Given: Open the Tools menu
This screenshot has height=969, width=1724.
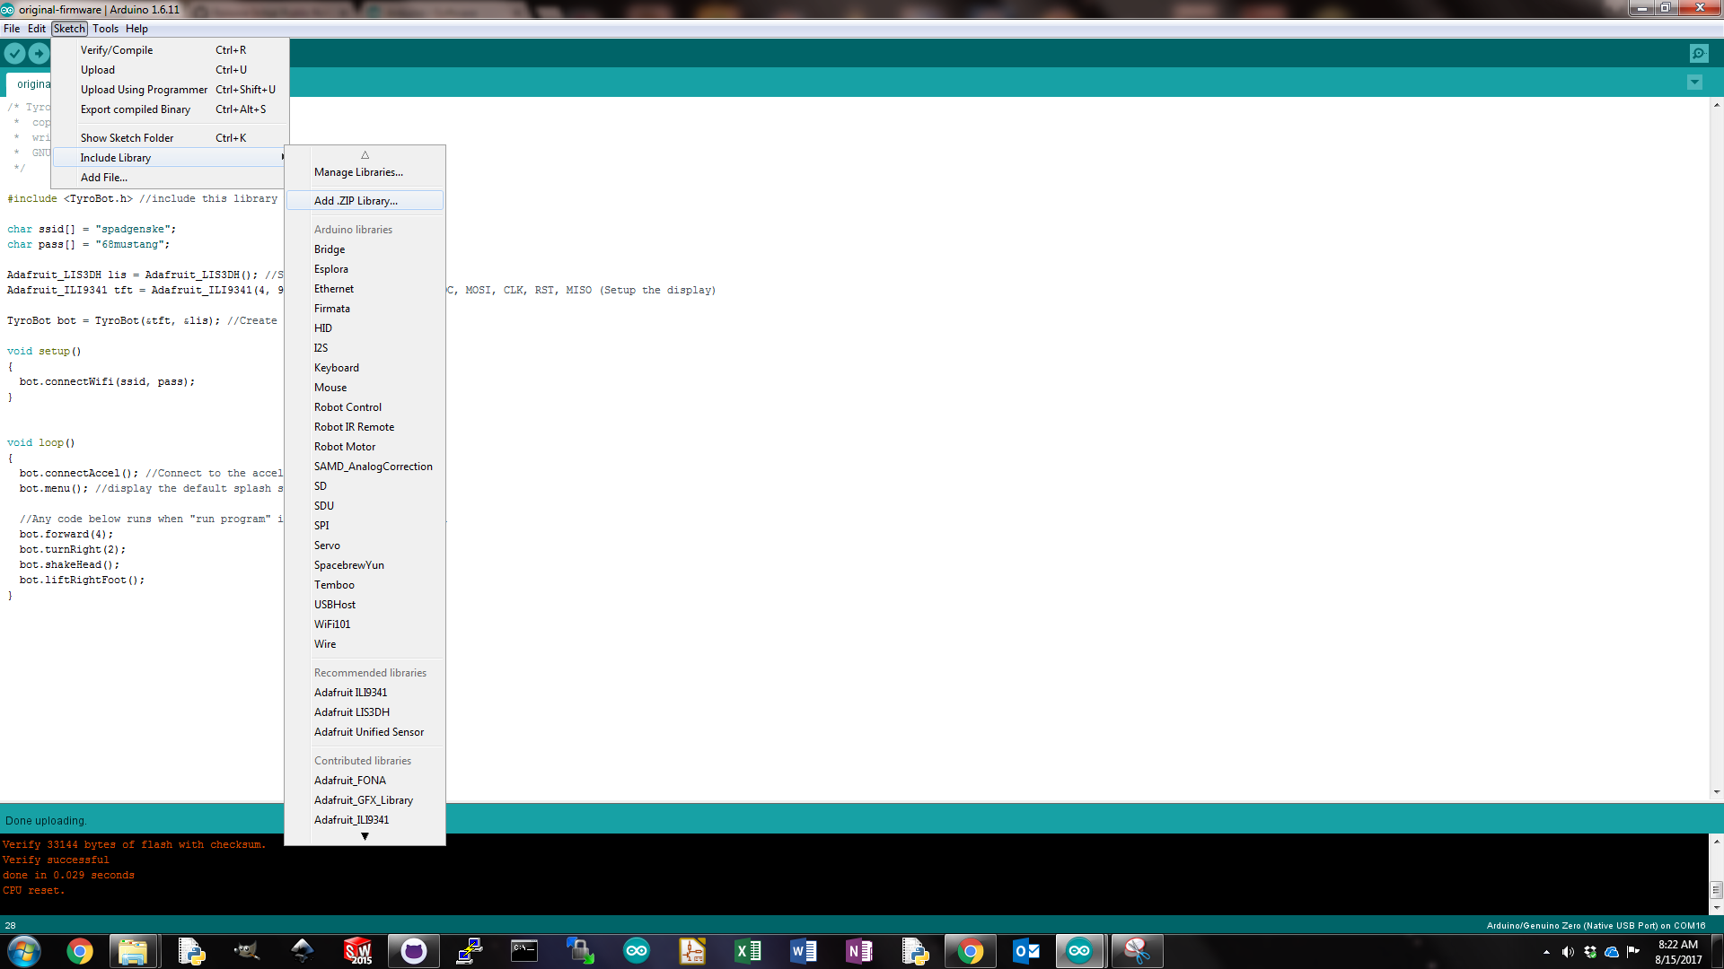Looking at the screenshot, I should pyautogui.click(x=105, y=29).
